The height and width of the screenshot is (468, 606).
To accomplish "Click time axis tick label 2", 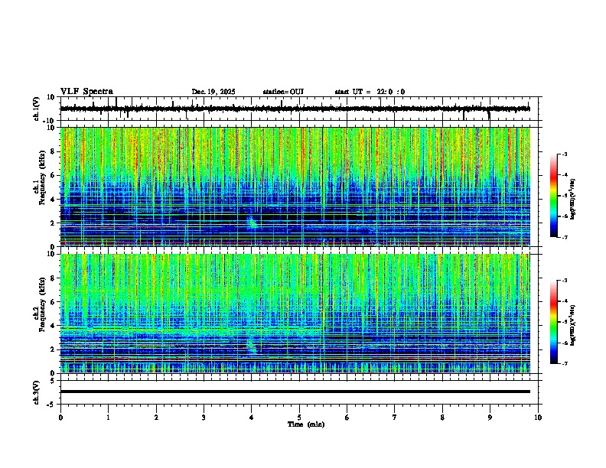I will click(x=156, y=418).
